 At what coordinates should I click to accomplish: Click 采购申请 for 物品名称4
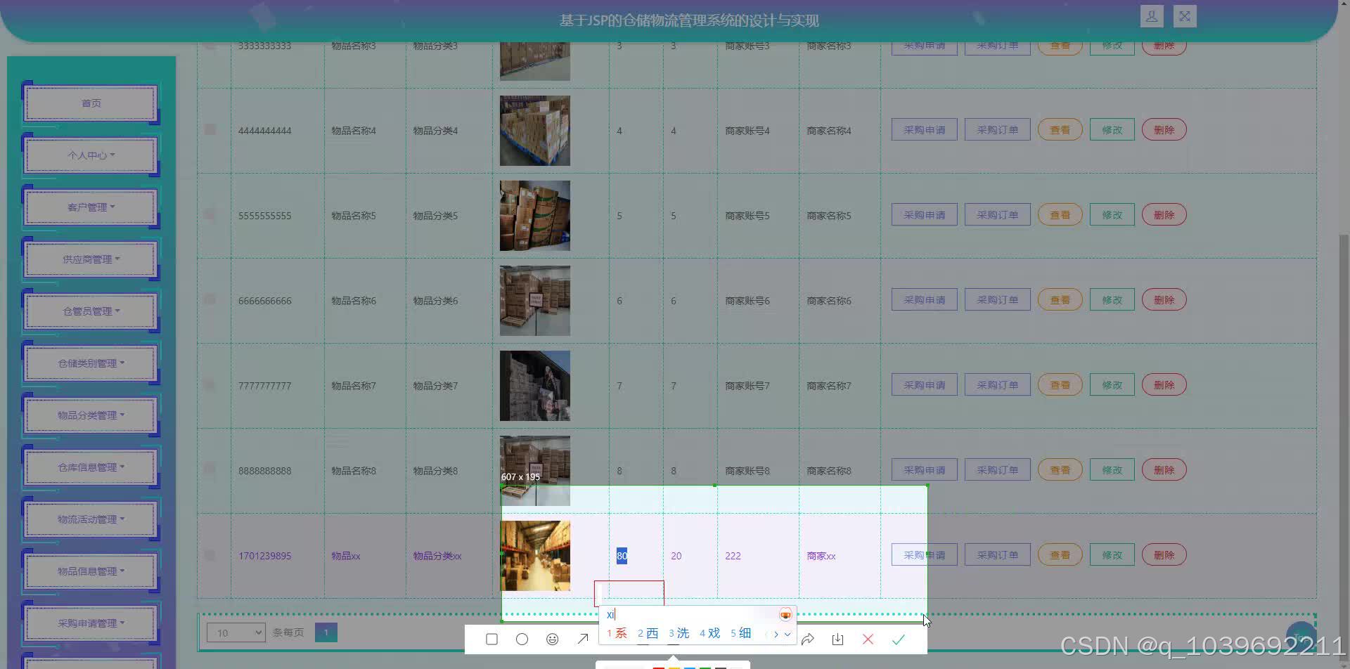coord(924,130)
